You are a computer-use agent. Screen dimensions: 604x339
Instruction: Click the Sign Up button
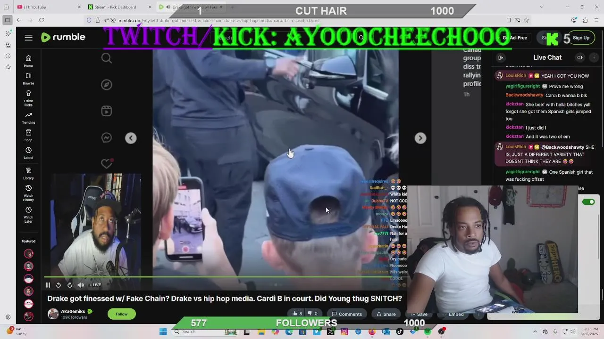tap(581, 38)
